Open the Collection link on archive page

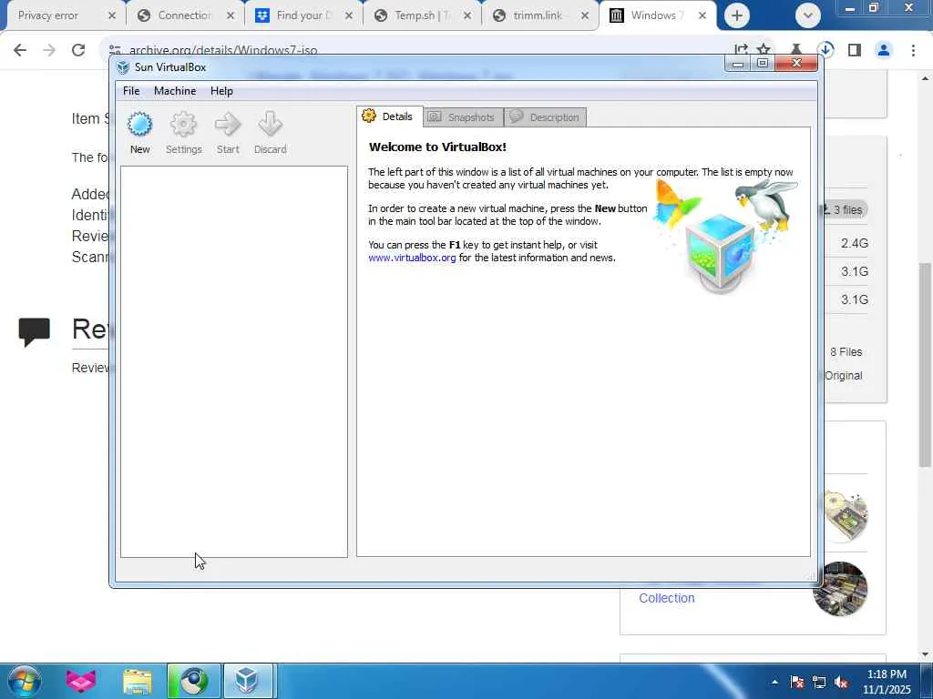point(666,598)
